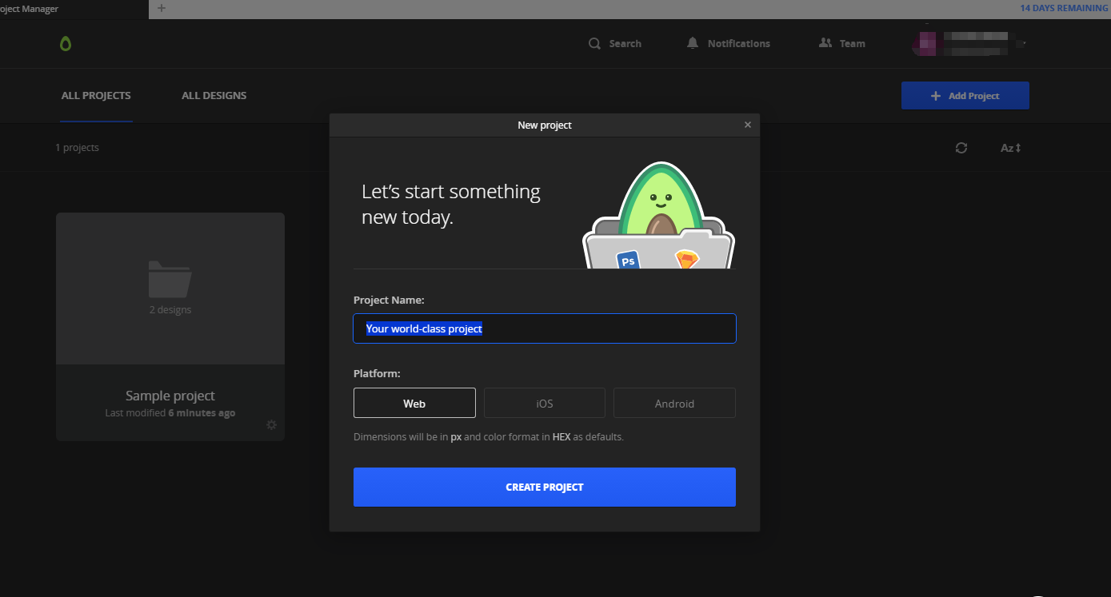Screen dimensions: 1111x597
Task: Click the '2 designs' label
Action: [x=170, y=310]
